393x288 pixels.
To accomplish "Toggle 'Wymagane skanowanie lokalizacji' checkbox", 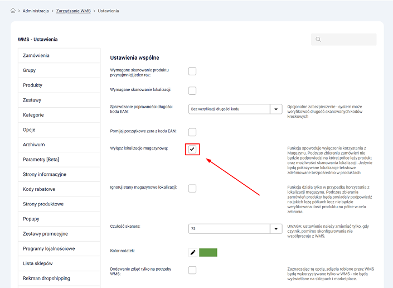I will [192, 90].
